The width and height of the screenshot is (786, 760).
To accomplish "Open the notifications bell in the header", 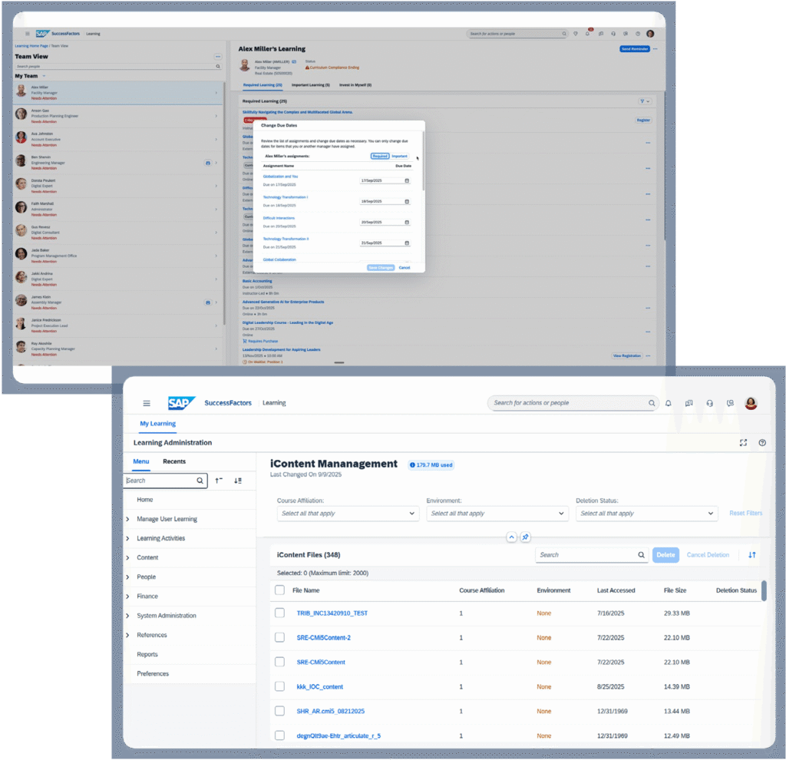I will click(x=668, y=403).
